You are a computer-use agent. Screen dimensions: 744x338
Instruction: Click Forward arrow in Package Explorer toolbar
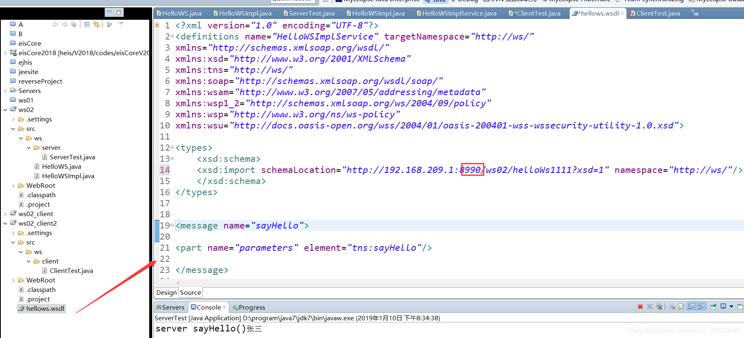pyautogui.click(x=65, y=24)
